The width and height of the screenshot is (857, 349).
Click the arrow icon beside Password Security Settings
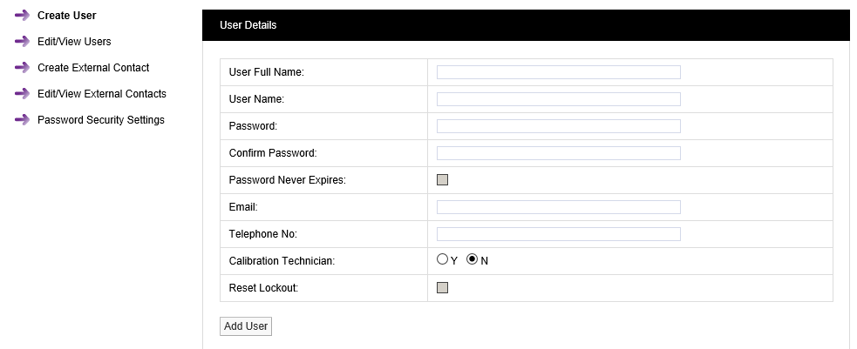pos(22,120)
